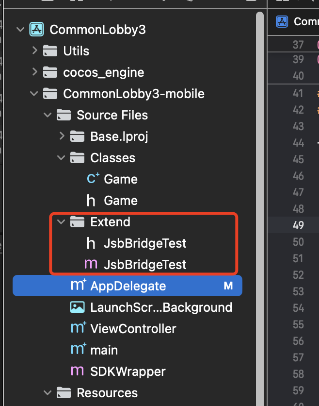Viewport: 319px width, 406px height.
Task: Select the Source Files group
Action: pyautogui.click(x=112, y=115)
